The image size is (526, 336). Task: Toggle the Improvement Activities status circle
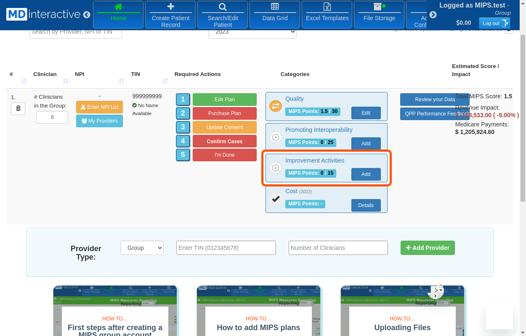[276, 168]
